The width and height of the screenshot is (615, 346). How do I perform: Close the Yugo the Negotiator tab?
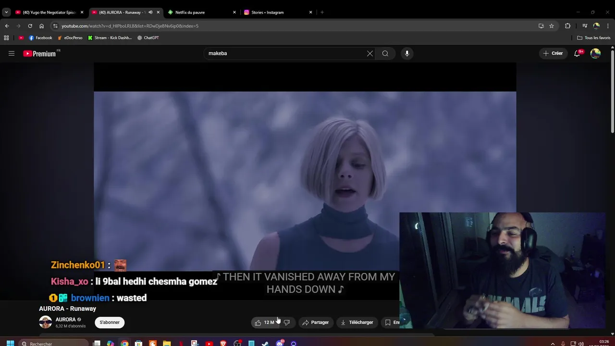coord(82,12)
